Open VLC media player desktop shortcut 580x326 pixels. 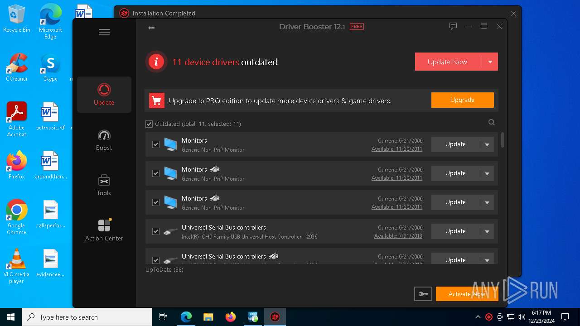(17, 266)
